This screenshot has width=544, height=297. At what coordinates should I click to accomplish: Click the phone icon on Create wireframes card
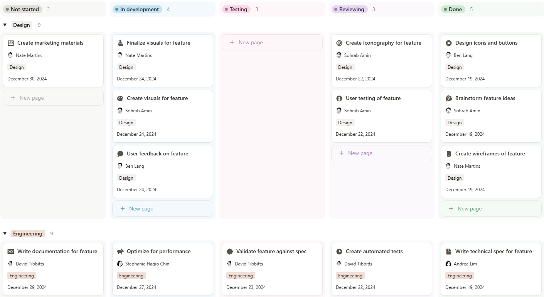click(x=449, y=154)
